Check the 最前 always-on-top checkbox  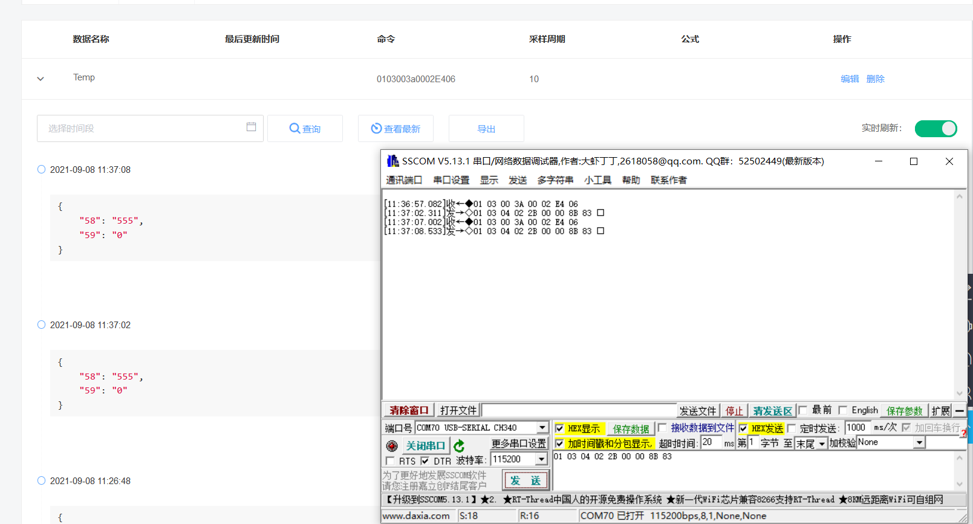click(x=803, y=410)
